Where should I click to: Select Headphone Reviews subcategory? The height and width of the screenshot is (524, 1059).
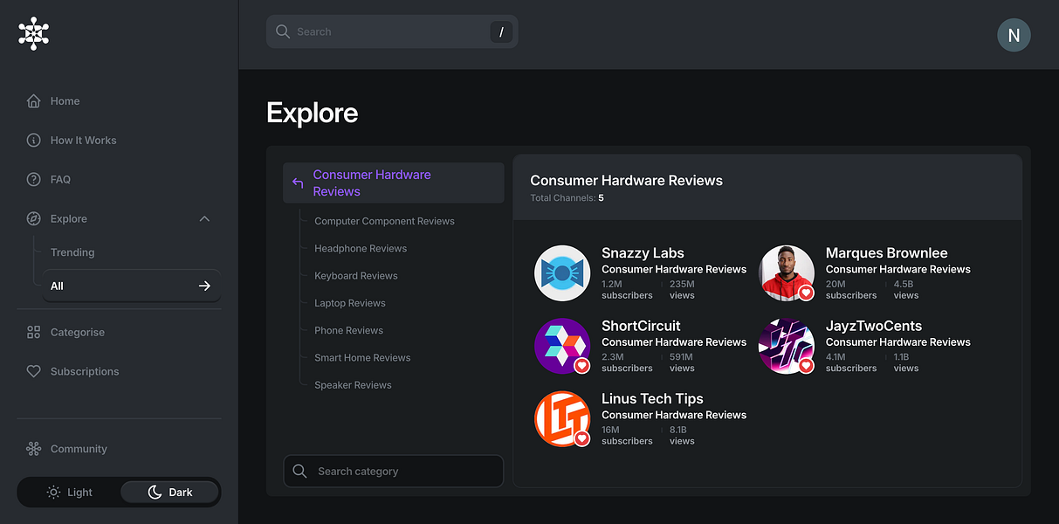361,249
